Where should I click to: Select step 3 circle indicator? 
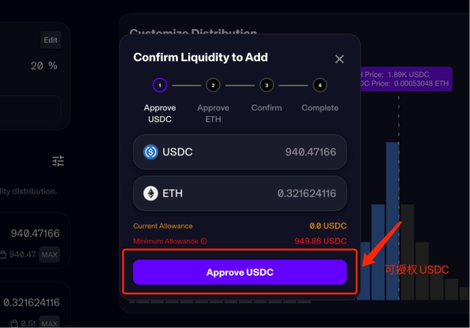point(266,86)
